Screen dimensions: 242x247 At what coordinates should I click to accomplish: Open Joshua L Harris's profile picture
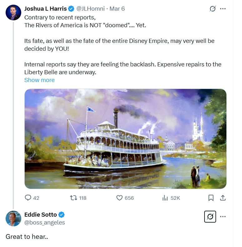(13, 13)
